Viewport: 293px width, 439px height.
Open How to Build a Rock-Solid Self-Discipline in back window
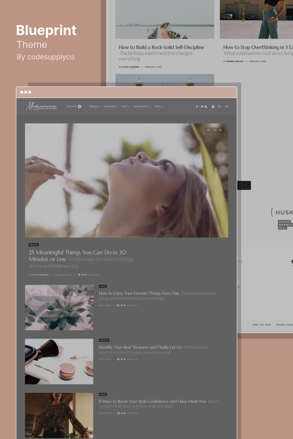(161, 47)
